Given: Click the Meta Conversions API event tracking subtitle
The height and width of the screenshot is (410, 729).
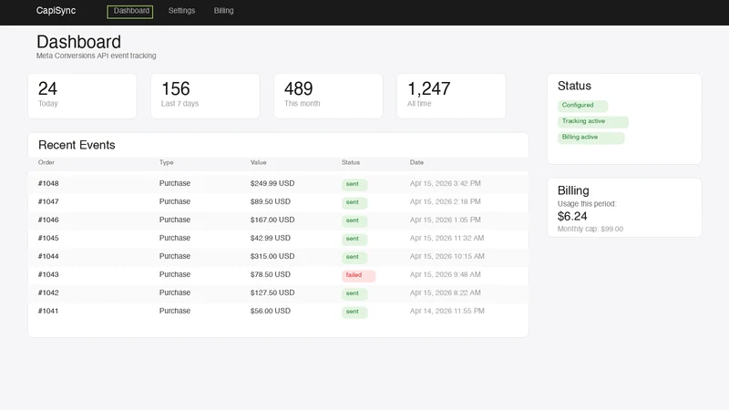Looking at the screenshot, I should coord(97,56).
